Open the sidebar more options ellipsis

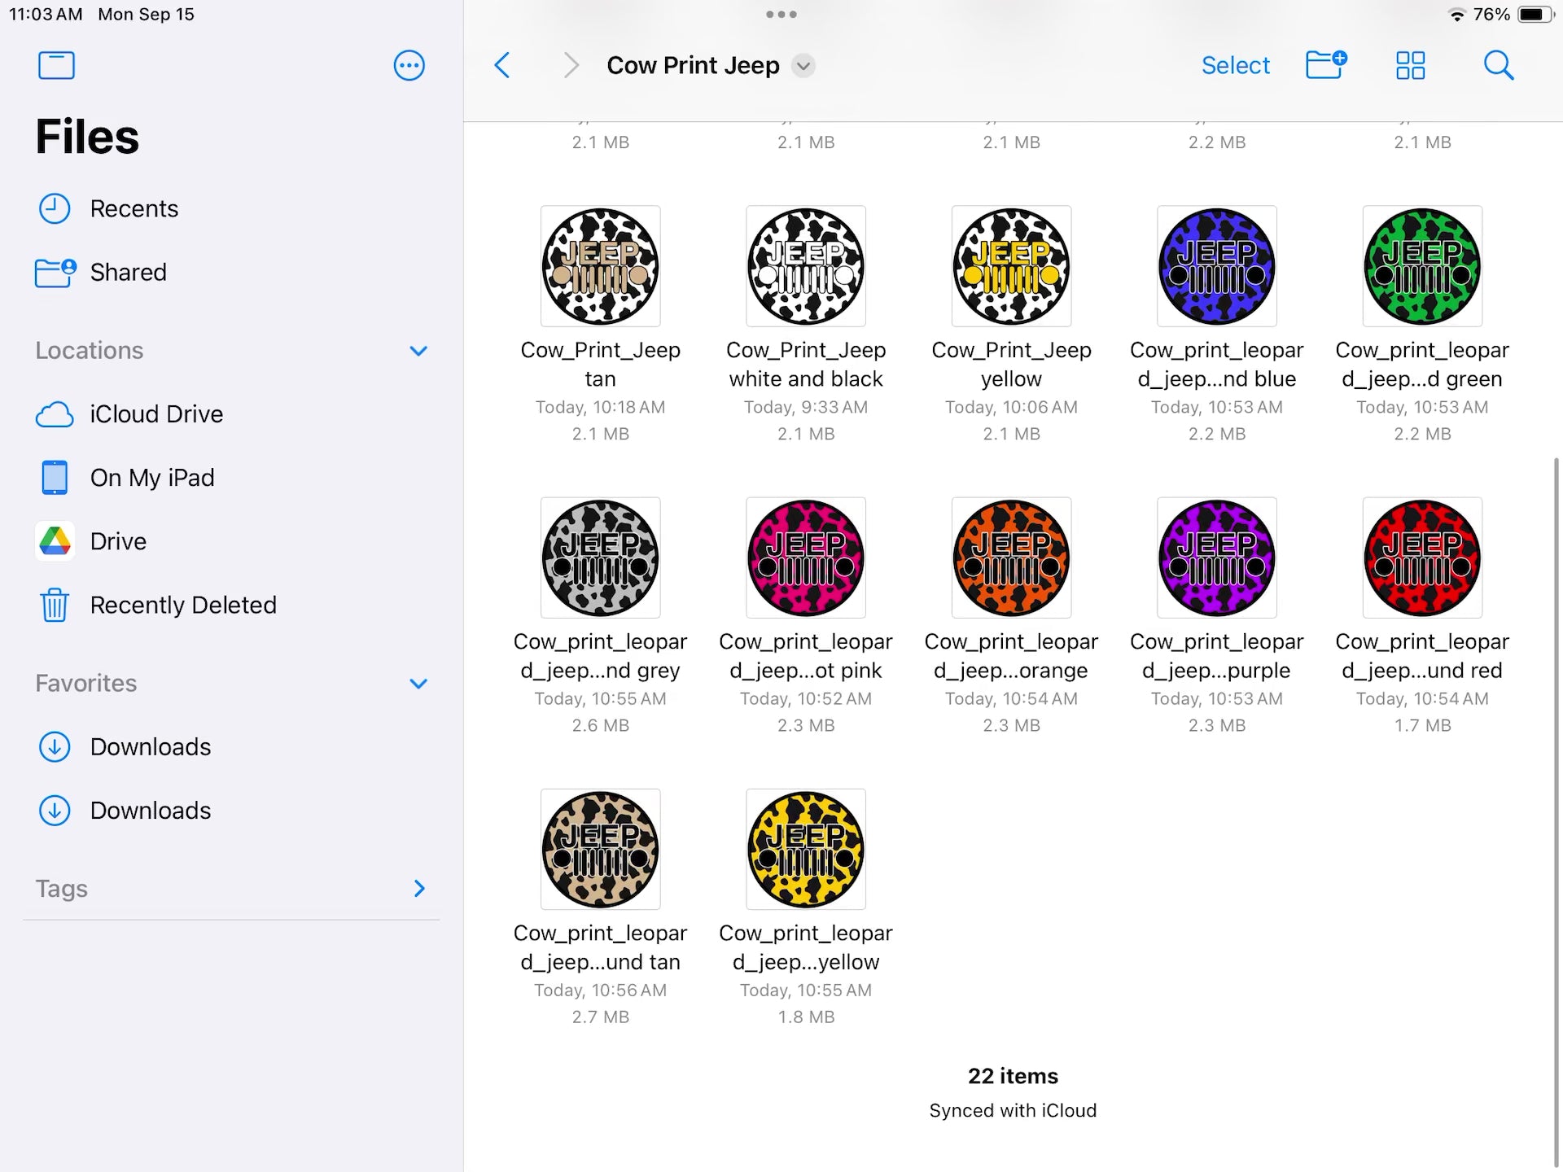[409, 65]
